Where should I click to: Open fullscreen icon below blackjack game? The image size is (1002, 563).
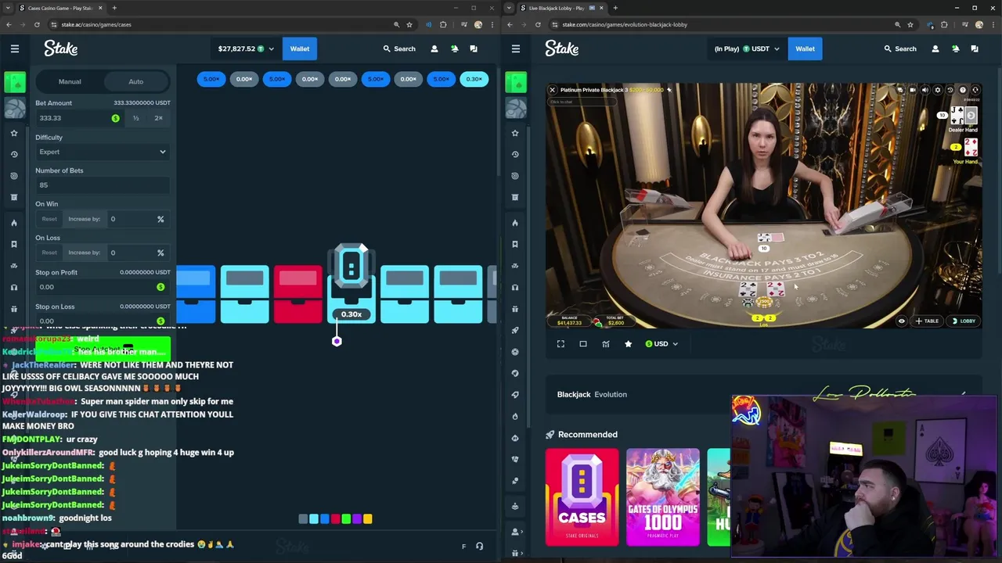point(560,344)
